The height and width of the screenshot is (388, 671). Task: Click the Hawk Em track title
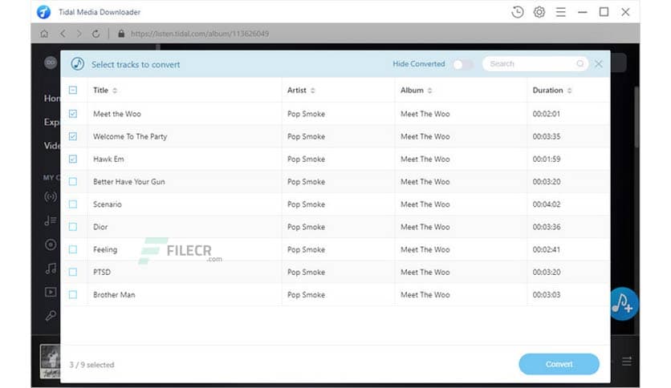(108, 159)
